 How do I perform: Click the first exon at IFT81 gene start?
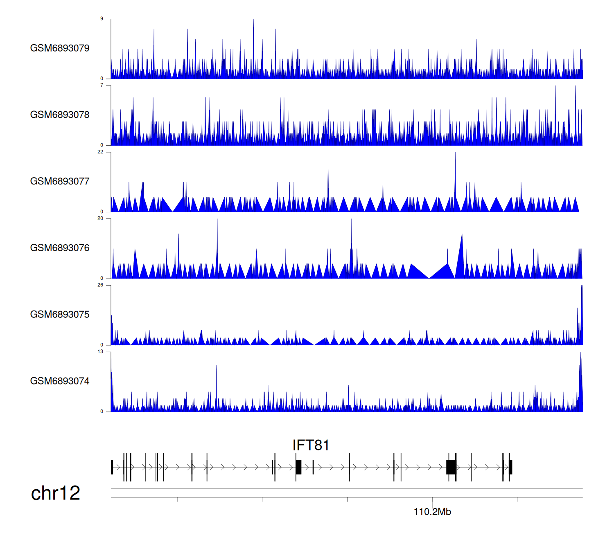tap(112, 467)
